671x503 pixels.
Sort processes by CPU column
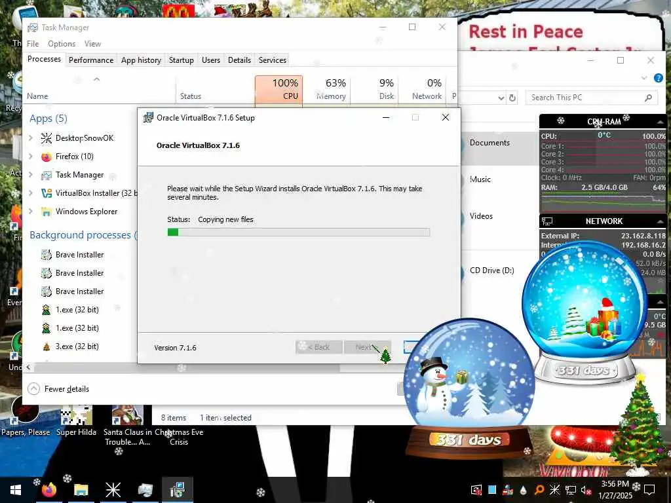(278, 89)
